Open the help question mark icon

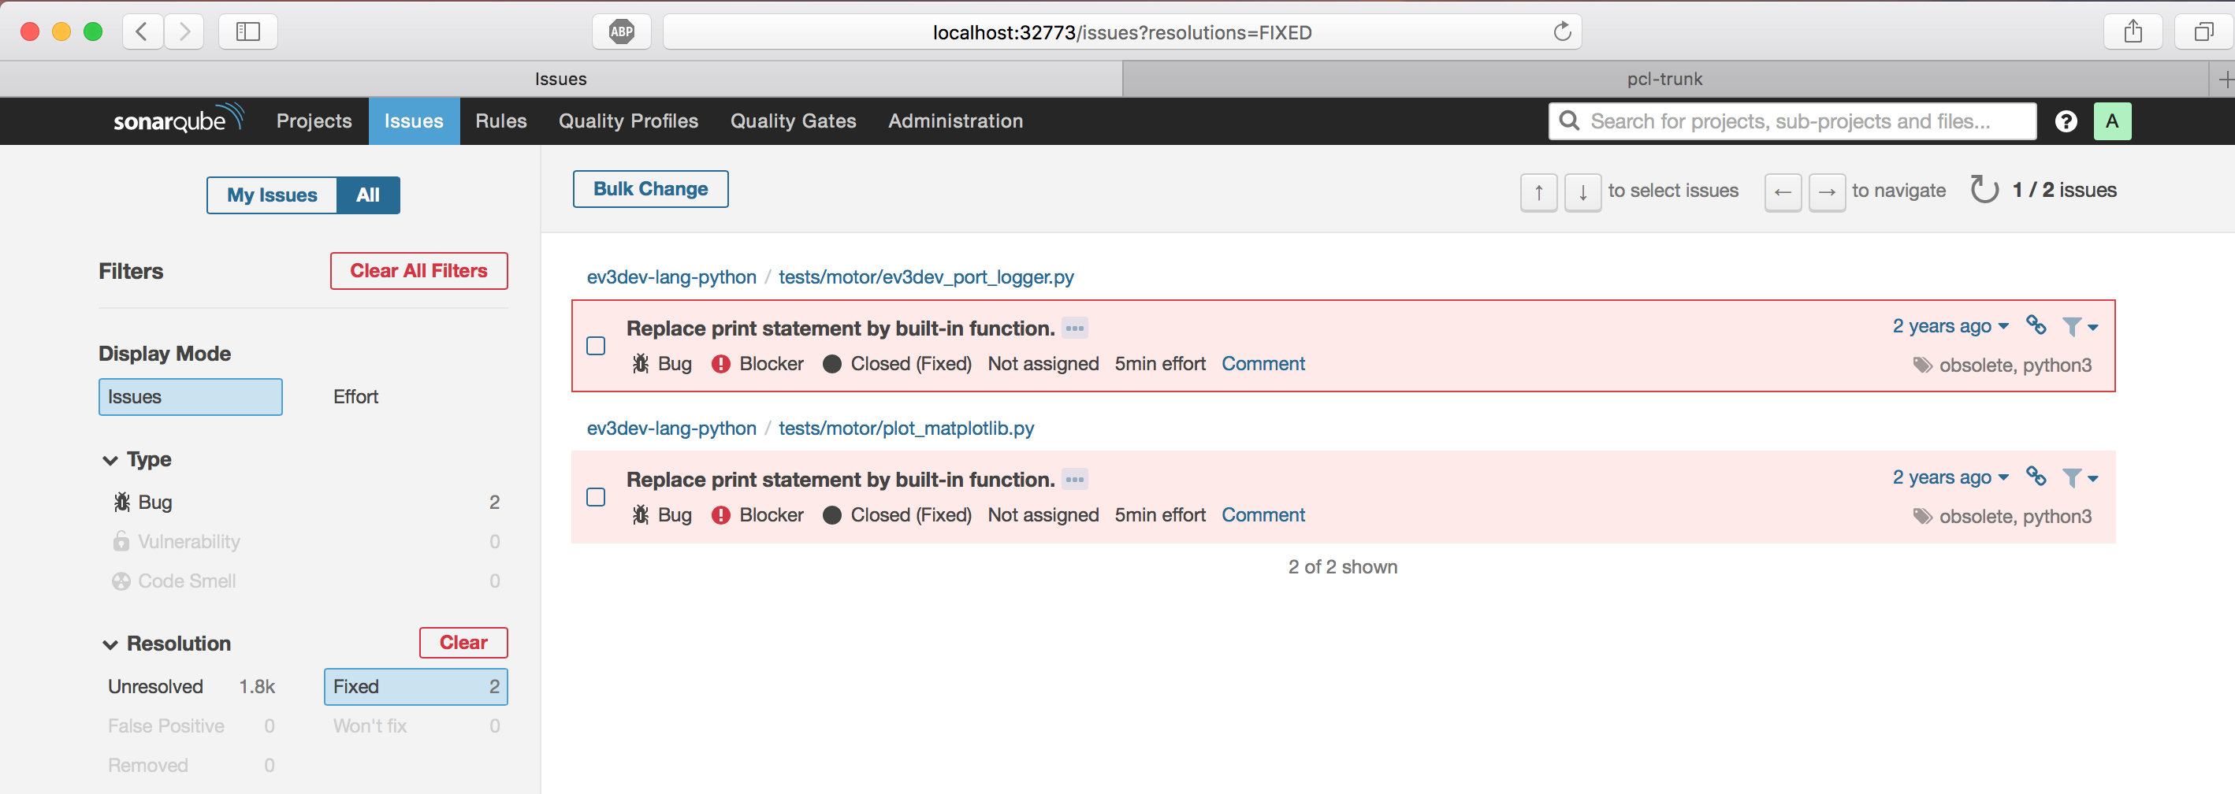[2066, 121]
